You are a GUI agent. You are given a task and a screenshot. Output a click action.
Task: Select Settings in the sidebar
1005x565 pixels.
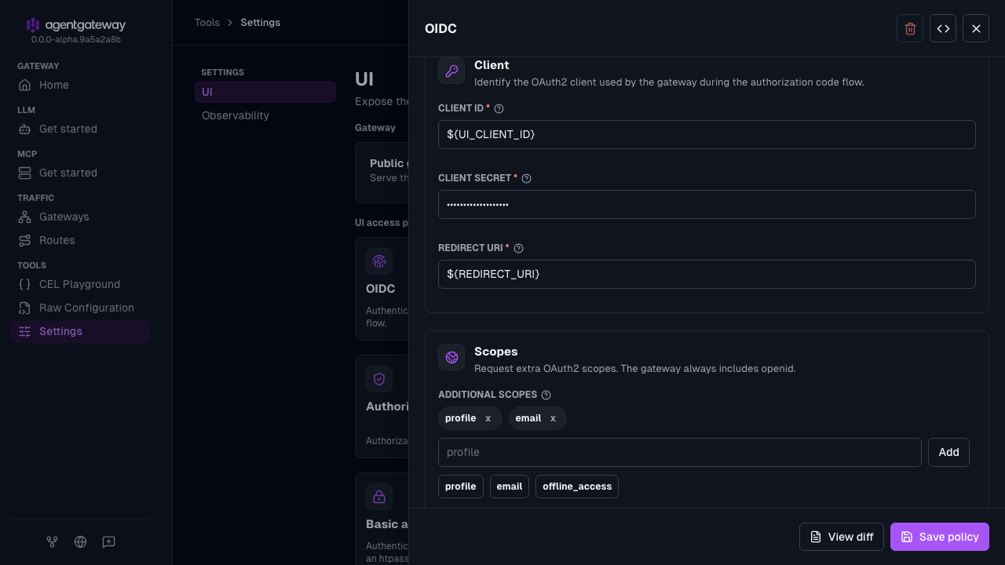80,331
